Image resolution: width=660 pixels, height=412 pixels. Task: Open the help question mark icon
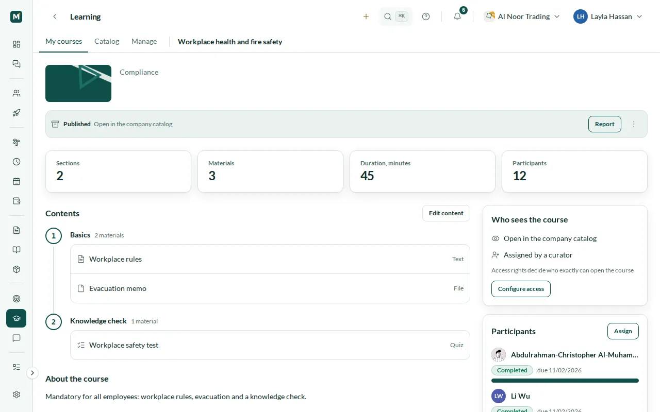[x=426, y=16]
